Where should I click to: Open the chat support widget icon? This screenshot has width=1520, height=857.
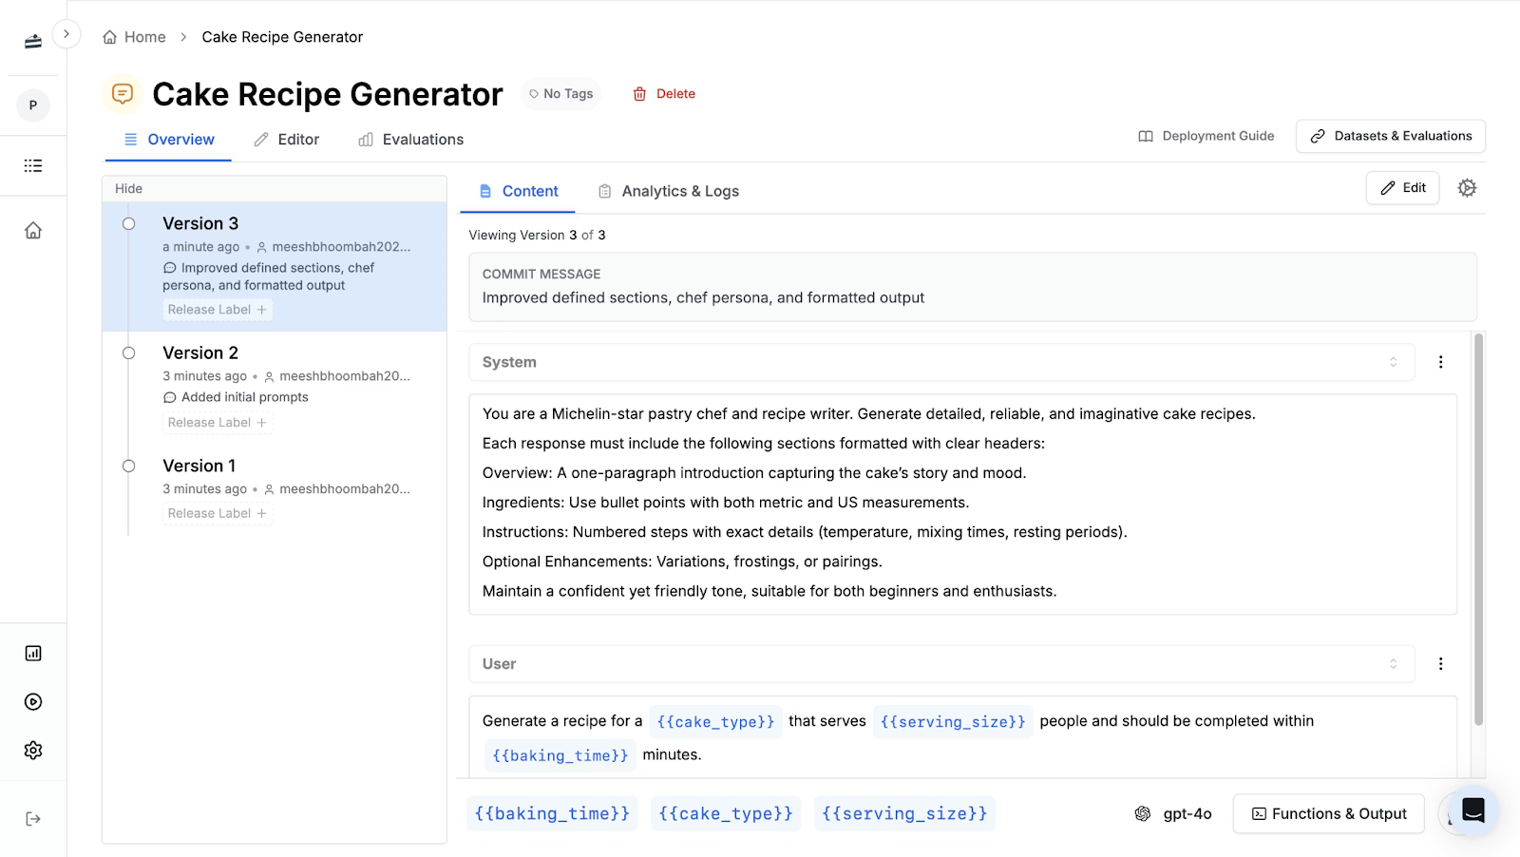coord(1472,810)
